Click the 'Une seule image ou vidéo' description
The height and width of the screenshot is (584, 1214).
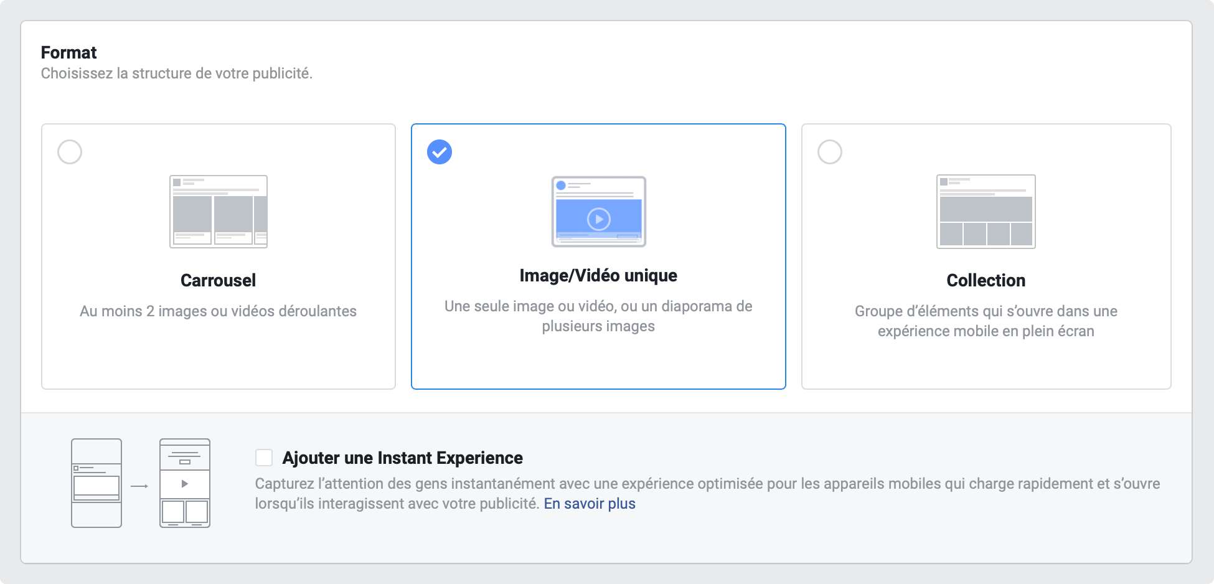click(x=598, y=316)
